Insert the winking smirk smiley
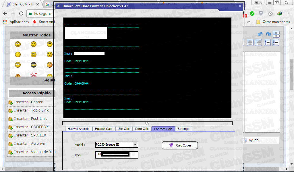The image size is (294, 172). (x=34, y=44)
